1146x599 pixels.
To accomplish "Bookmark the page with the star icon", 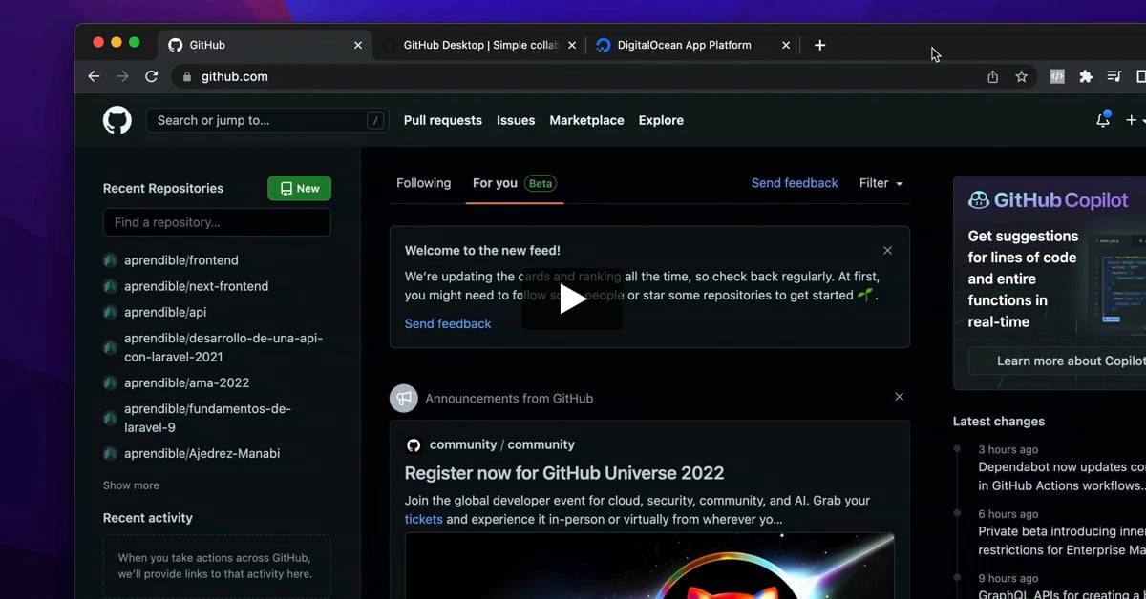I will click(x=1022, y=76).
